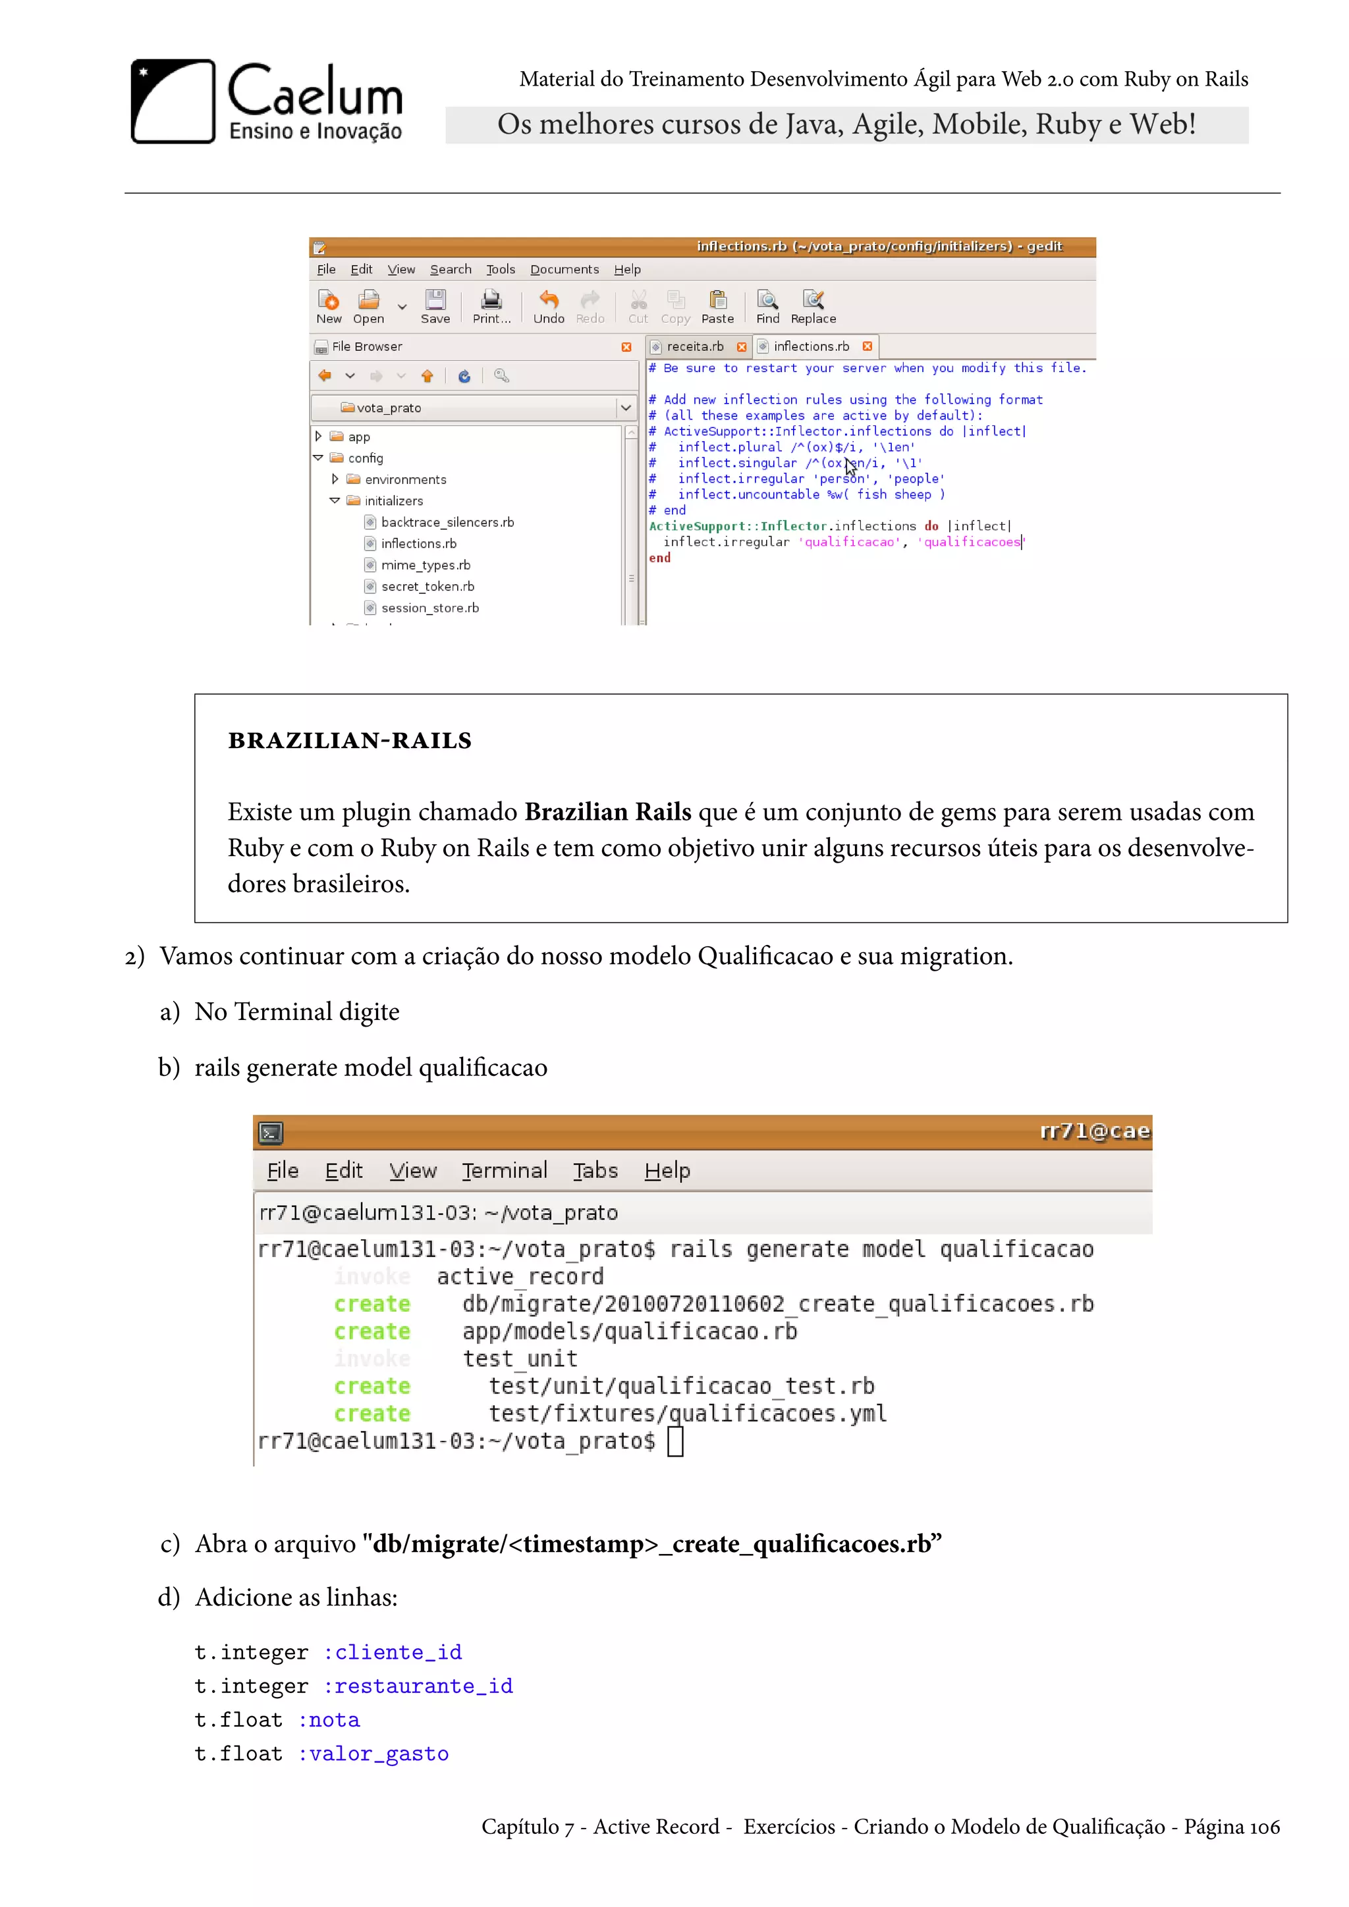The height and width of the screenshot is (1907, 1349).
Task: Click the Cut scissors icon
Action: click(x=638, y=300)
